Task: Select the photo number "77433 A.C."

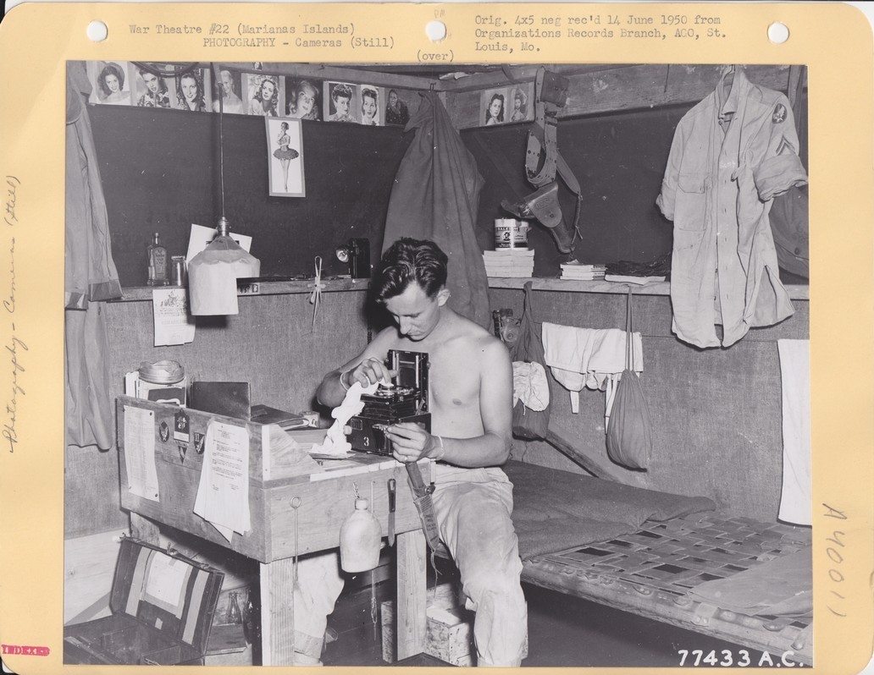Action: [739, 658]
